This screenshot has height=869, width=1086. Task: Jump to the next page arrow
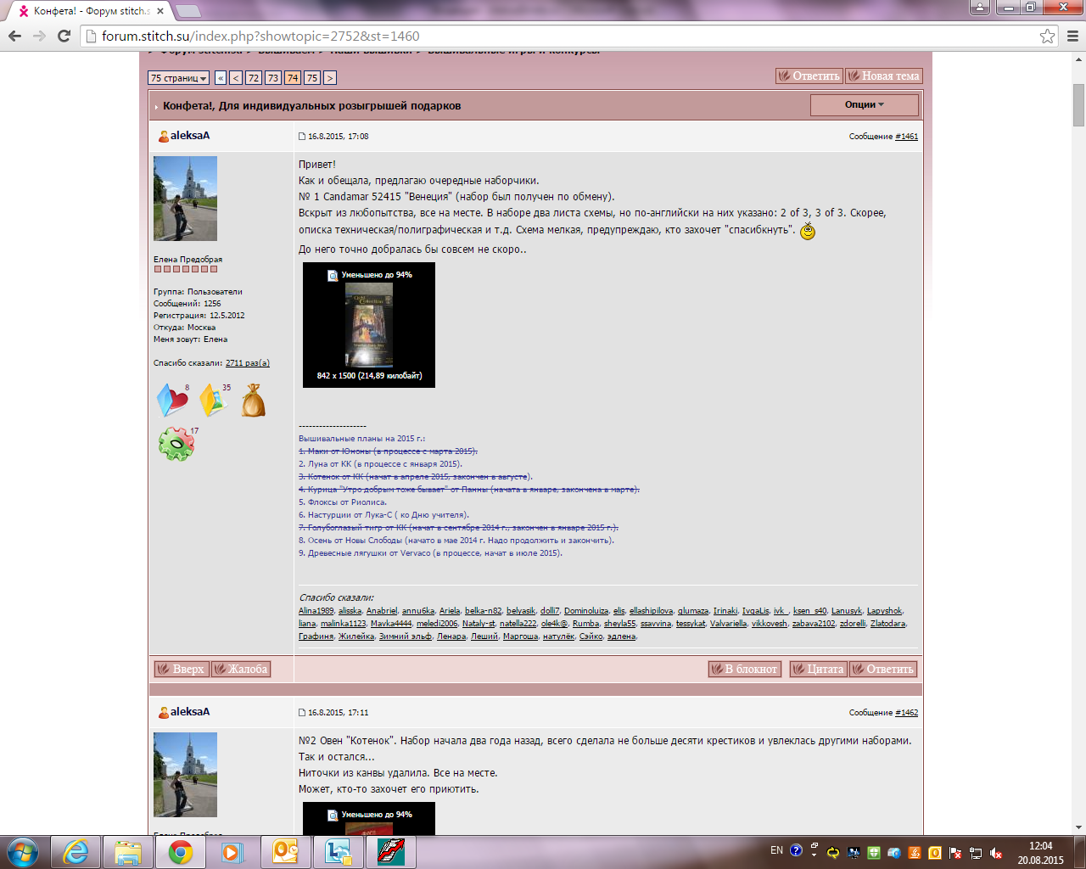pyautogui.click(x=330, y=78)
